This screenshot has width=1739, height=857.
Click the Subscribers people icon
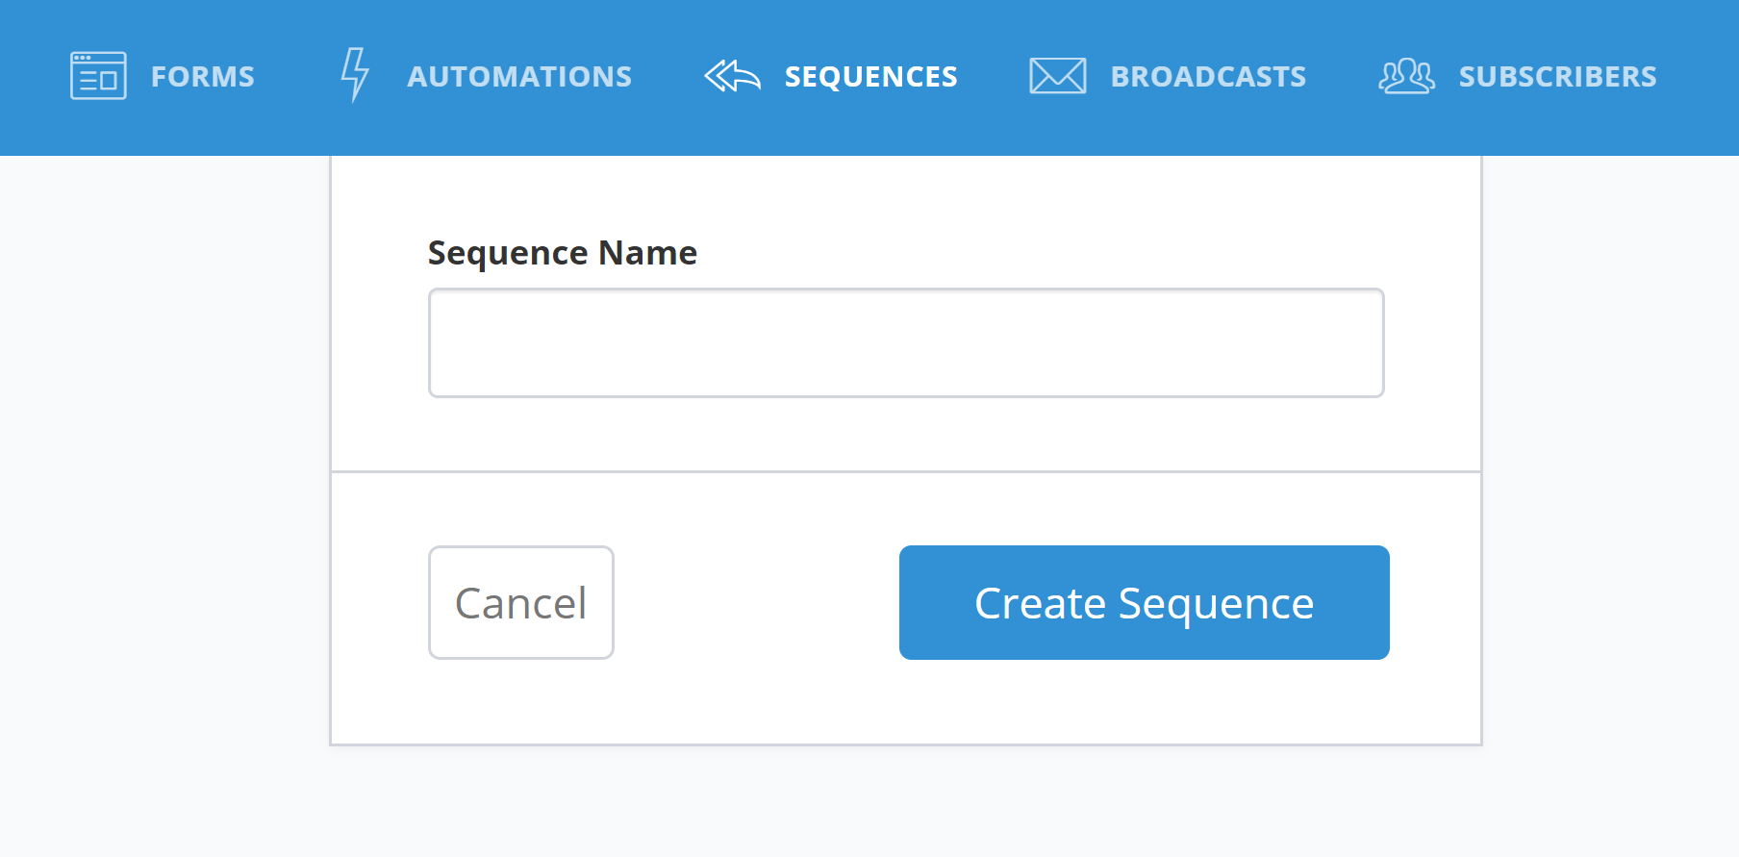pos(1406,76)
